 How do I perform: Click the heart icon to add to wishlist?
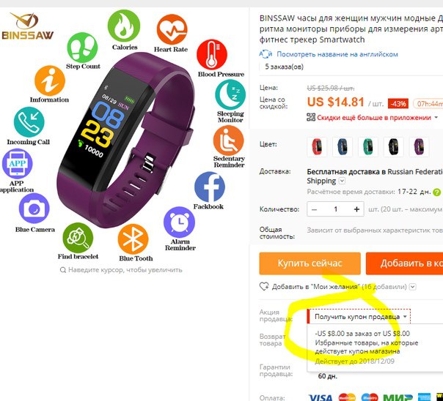[x=264, y=287]
